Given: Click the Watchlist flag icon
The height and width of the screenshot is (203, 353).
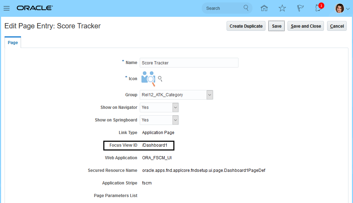Looking at the screenshot, I should [x=300, y=8].
